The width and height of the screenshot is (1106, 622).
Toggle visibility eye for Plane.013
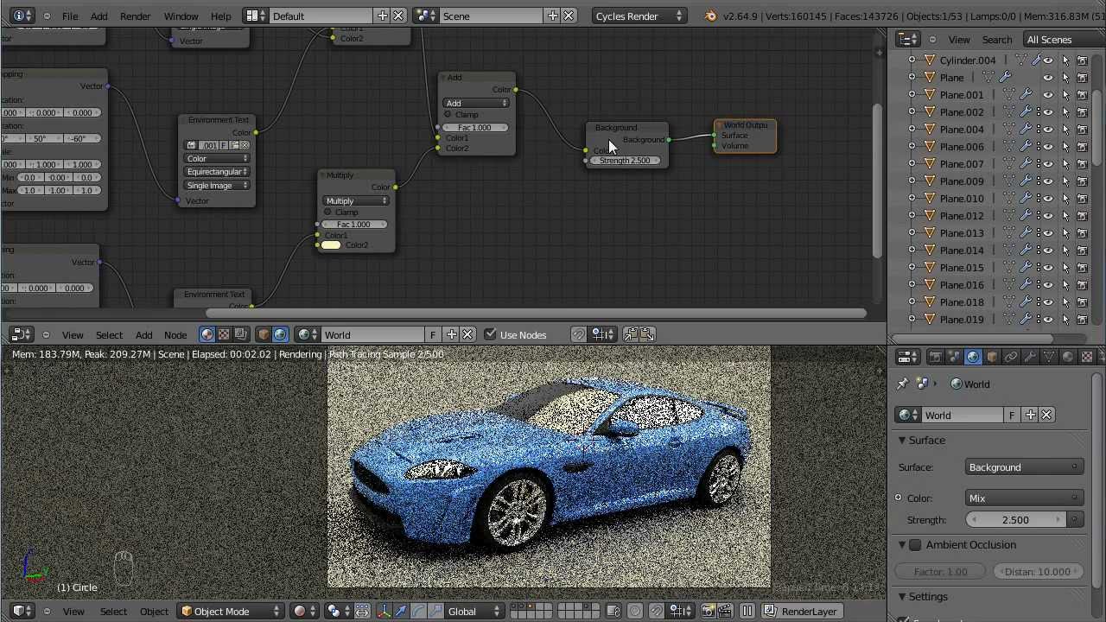click(1048, 233)
